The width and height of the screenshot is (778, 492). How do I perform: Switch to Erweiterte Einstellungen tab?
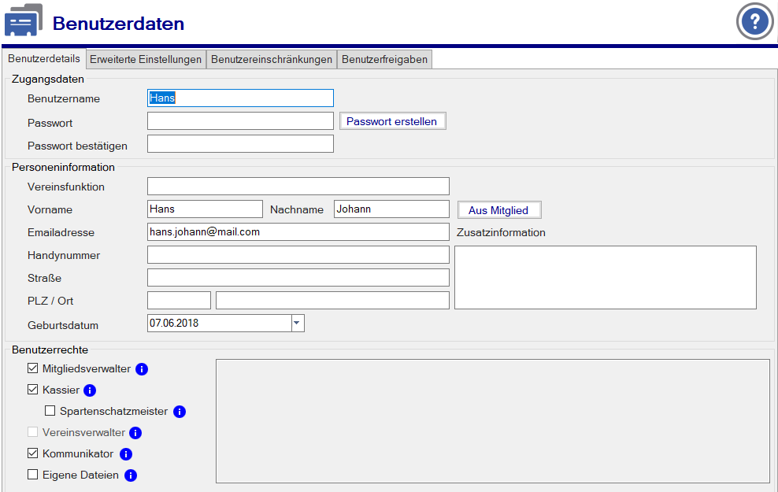click(x=146, y=60)
